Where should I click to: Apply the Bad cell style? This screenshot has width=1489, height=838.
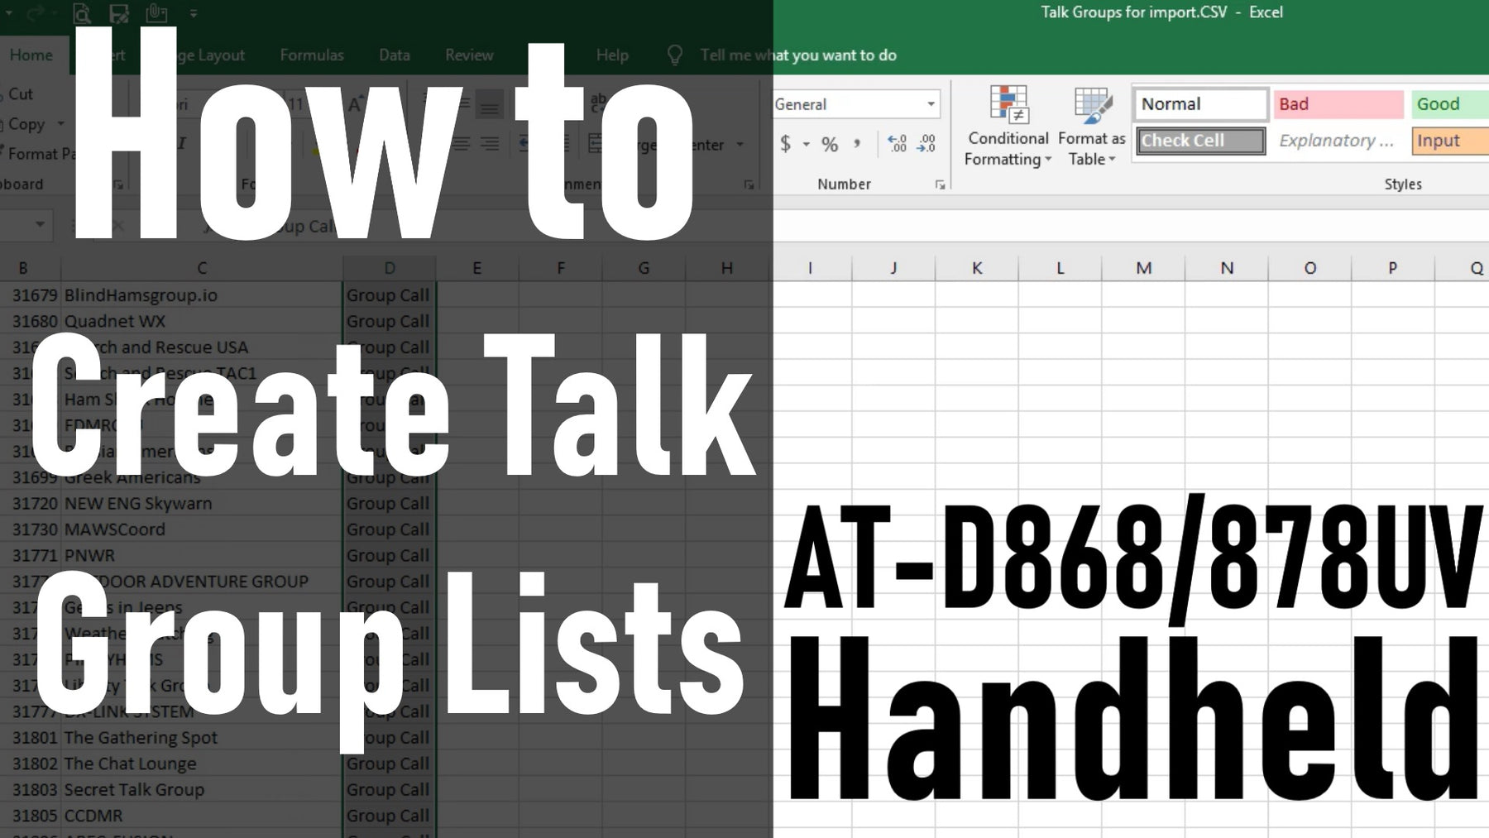1338,104
